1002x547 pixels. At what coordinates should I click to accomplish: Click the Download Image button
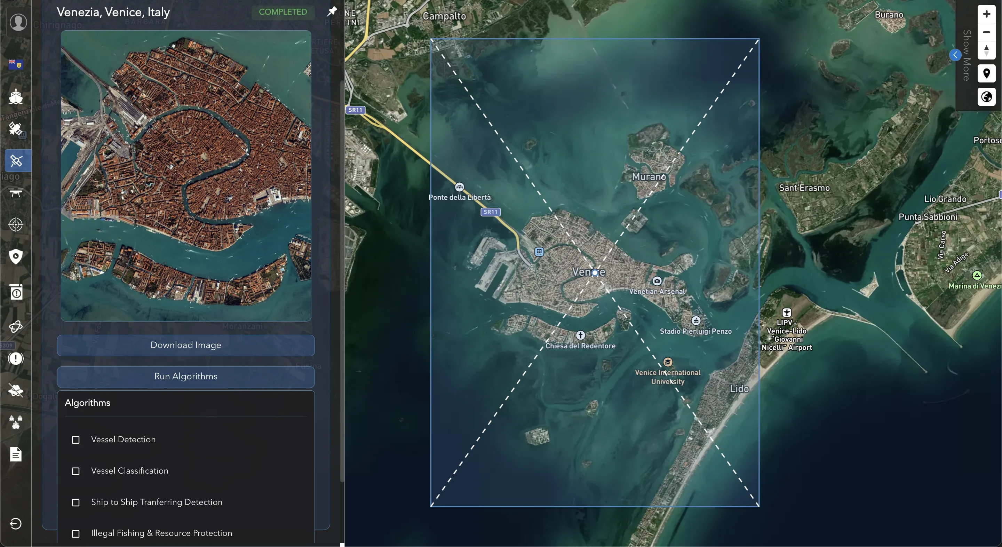point(186,345)
